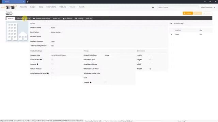Image resolution: width=218 pixels, height=122 pixels.
Task: Click the solid orange action button
Action: click(x=188, y=13)
